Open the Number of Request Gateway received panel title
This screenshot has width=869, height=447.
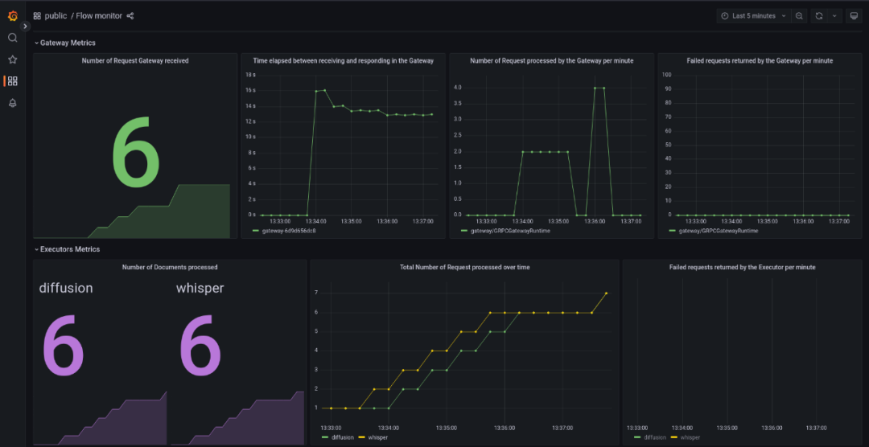pos(135,61)
